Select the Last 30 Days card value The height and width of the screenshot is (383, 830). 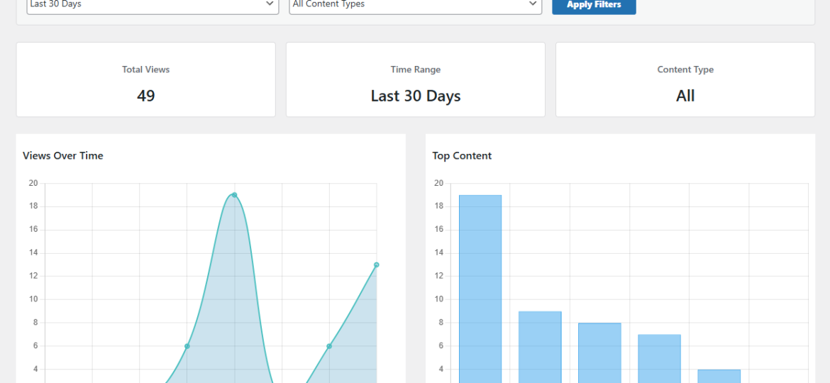(416, 96)
